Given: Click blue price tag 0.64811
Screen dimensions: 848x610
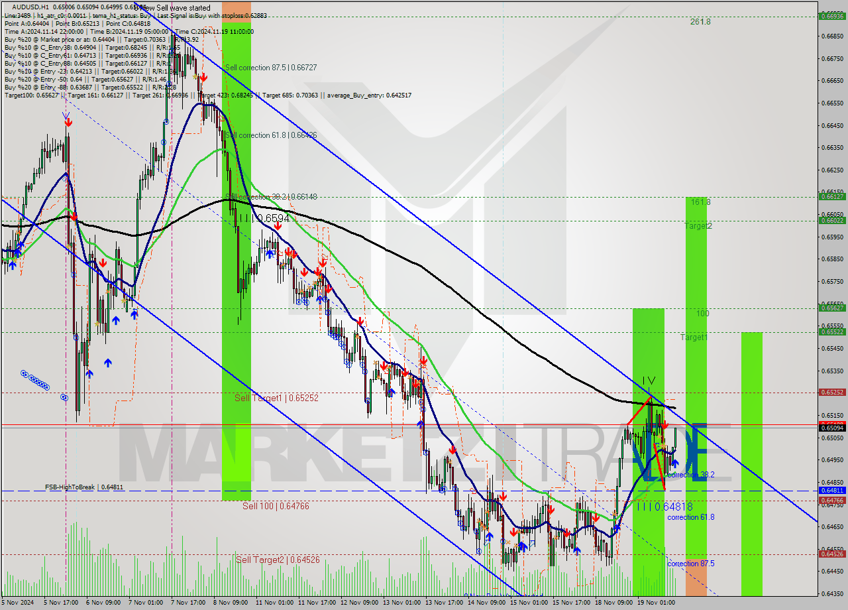Looking at the screenshot, I should pyautogui.click(x=831, y=491).
